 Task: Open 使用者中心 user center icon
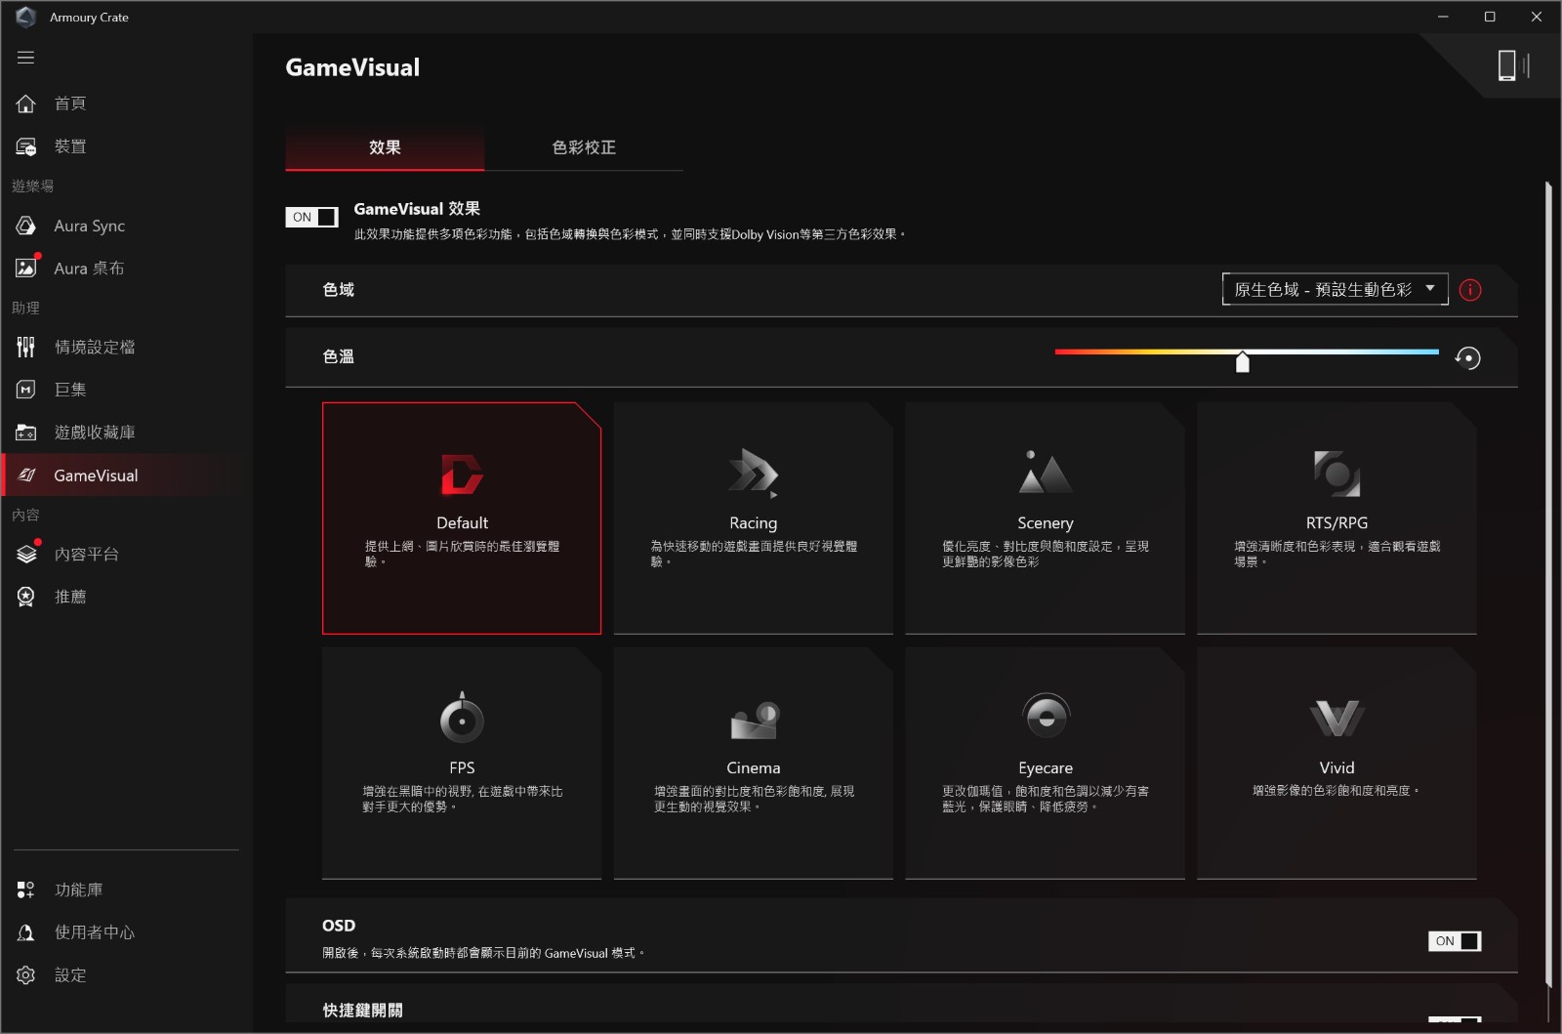[x=26, y=932]
